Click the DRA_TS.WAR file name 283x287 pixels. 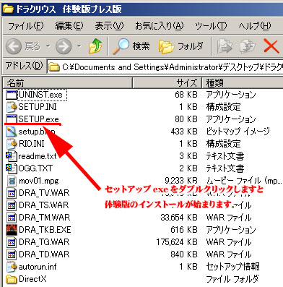pyautogui.click(x=44, y=205)
